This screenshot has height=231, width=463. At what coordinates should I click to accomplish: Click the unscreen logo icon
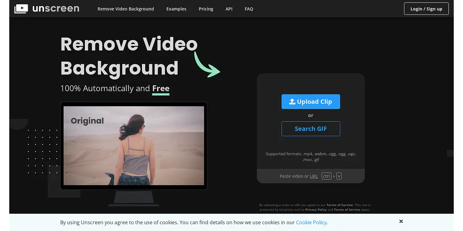pyautogui.click(x=21, y=8)
